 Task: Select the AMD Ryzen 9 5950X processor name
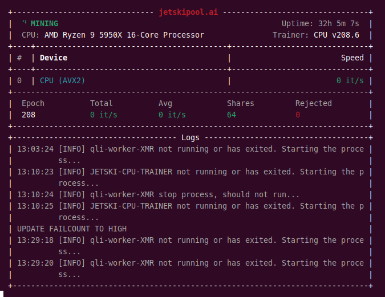124,35
